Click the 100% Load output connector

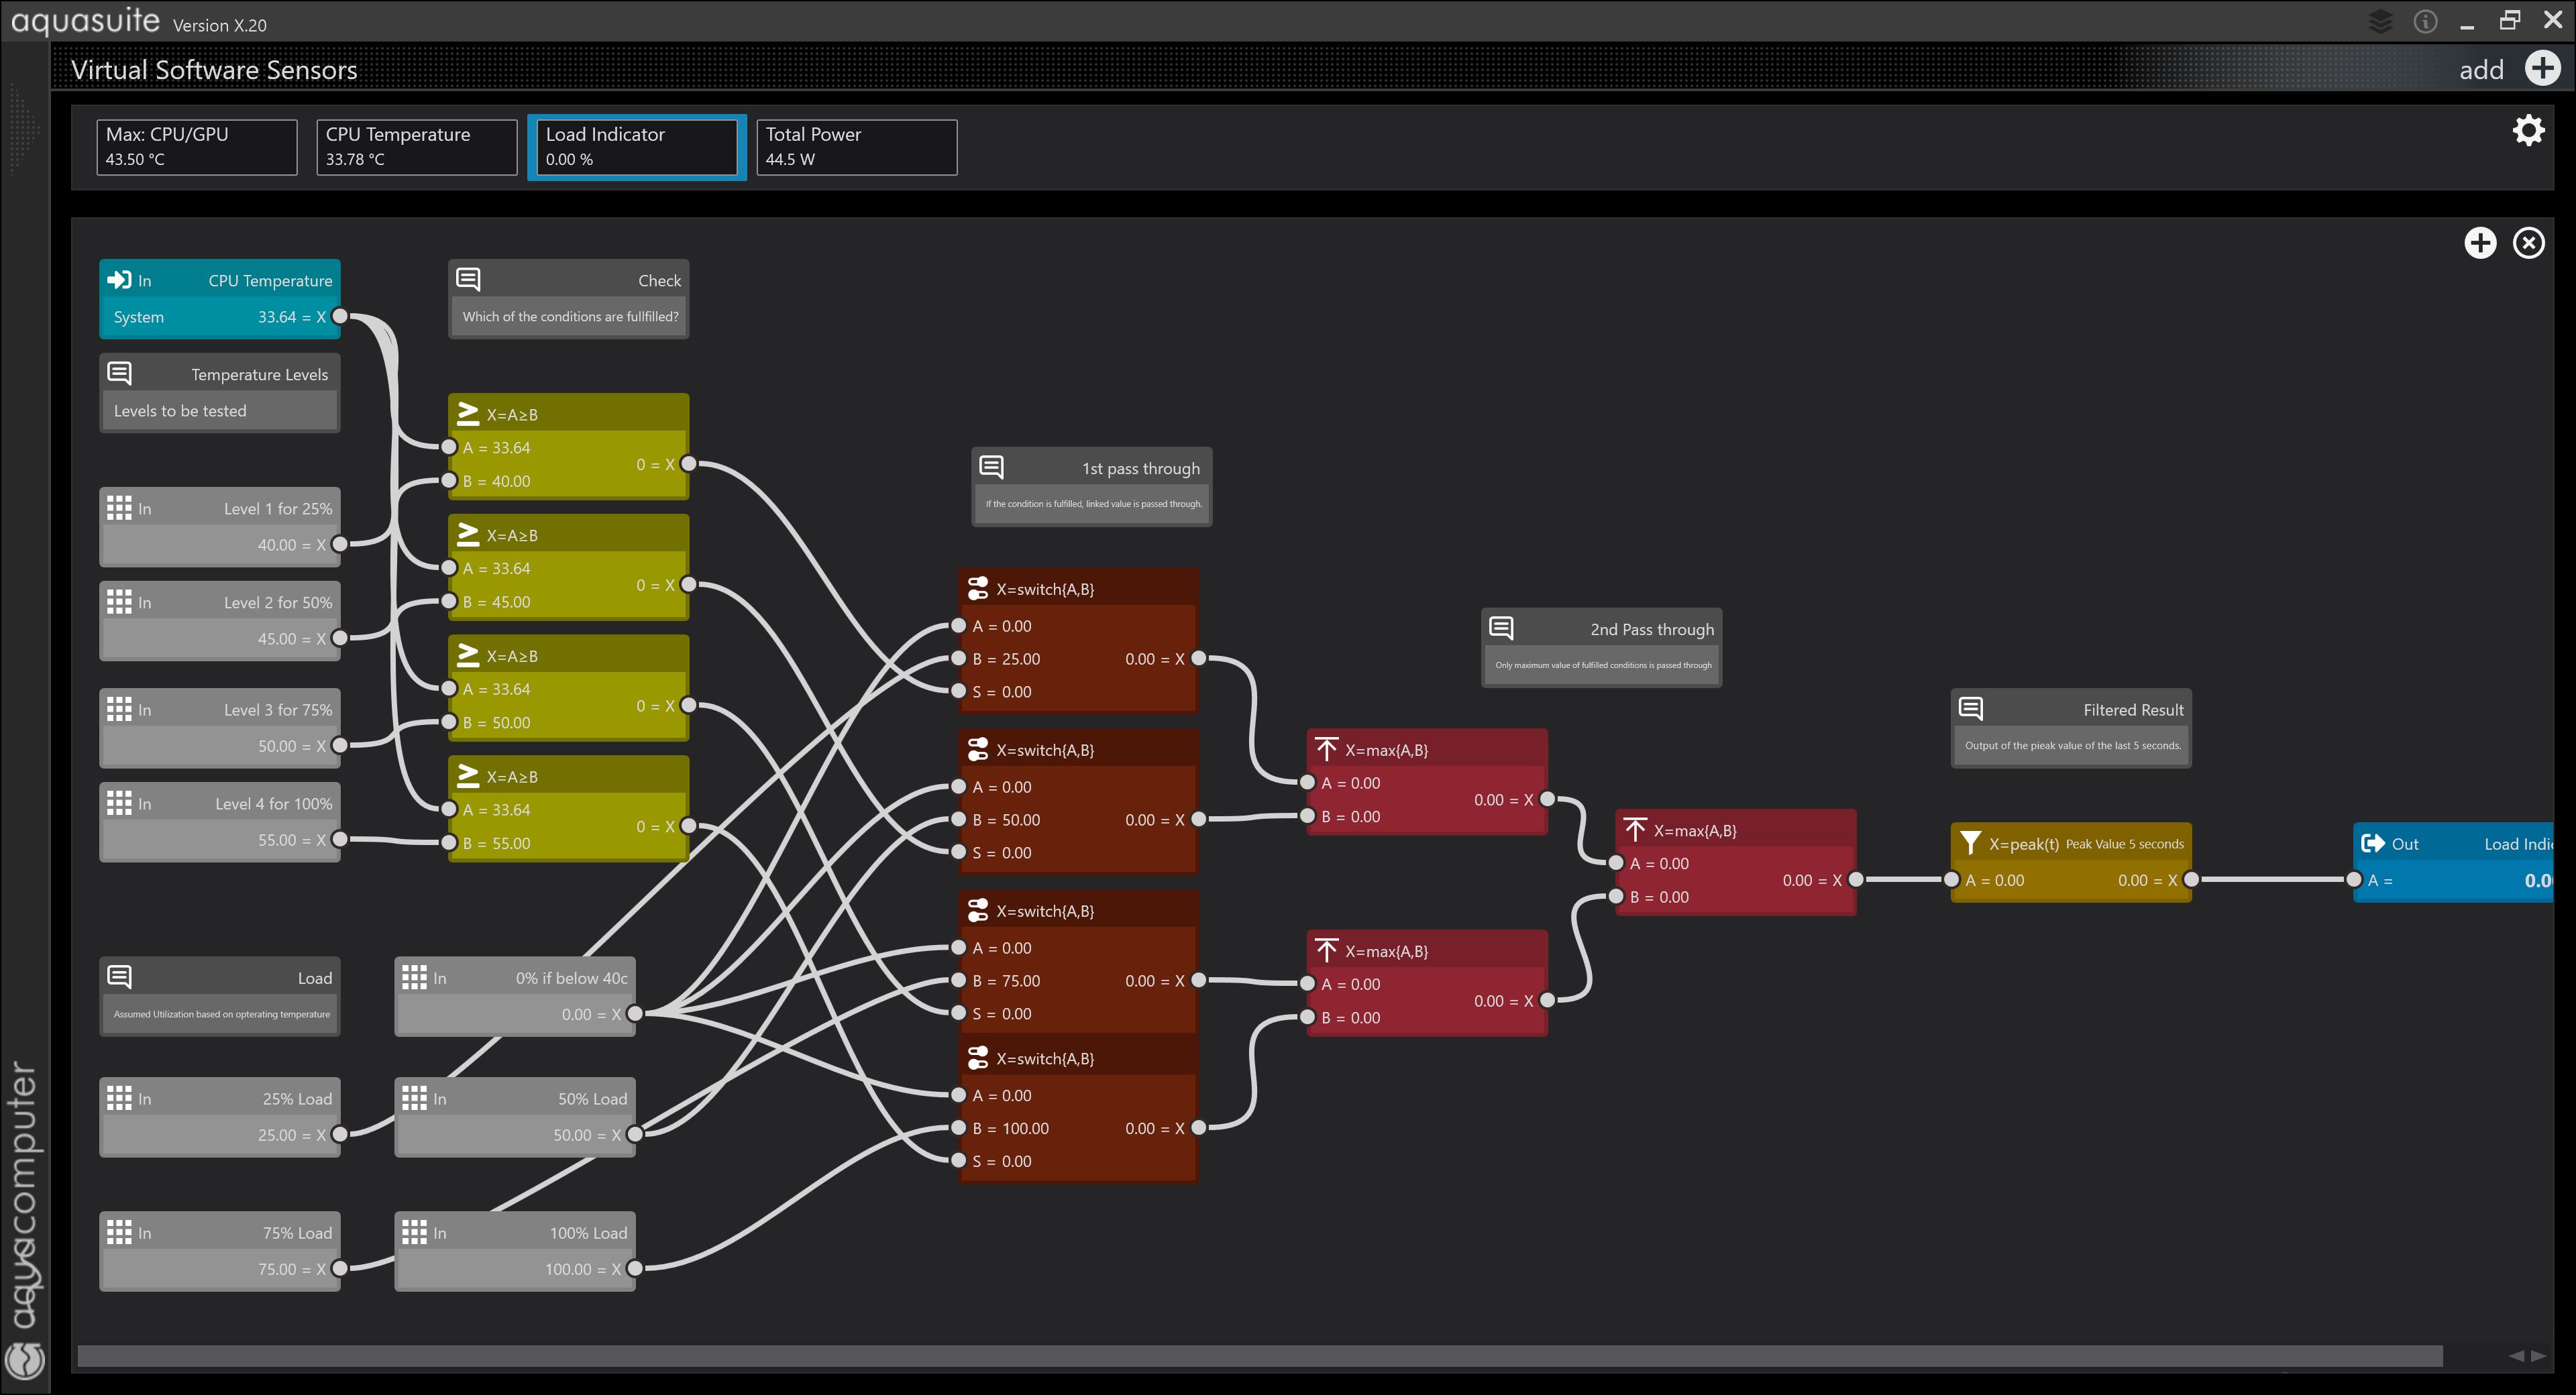635,1268
